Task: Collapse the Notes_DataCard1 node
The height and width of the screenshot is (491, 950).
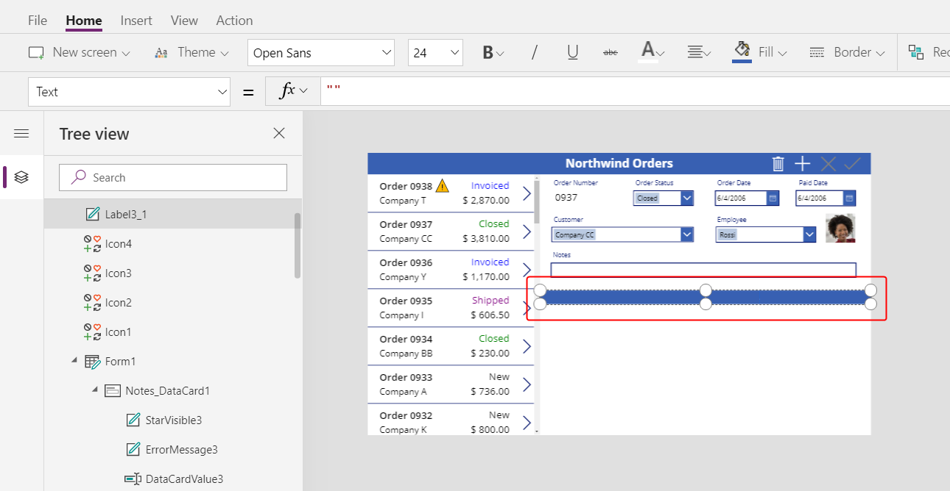Action: click(94, 390)
